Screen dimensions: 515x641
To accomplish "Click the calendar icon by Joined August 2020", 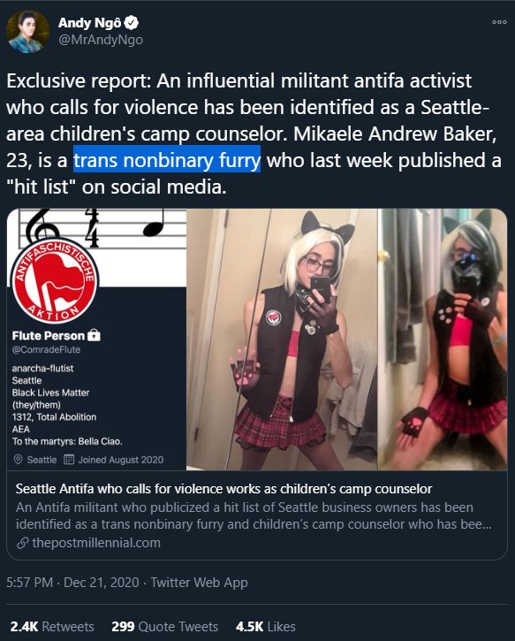I will [69, 460].
